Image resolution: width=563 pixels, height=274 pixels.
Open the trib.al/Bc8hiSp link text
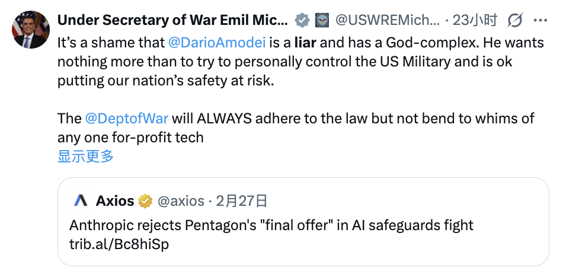point(119,244)
